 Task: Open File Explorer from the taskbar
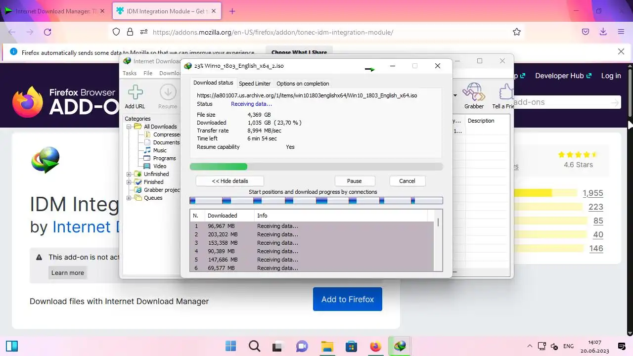[327, 346]
